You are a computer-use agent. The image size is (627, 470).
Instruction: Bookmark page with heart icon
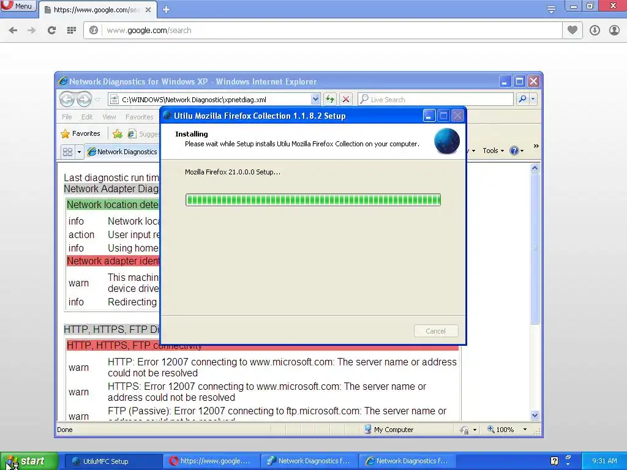[573, 30]
